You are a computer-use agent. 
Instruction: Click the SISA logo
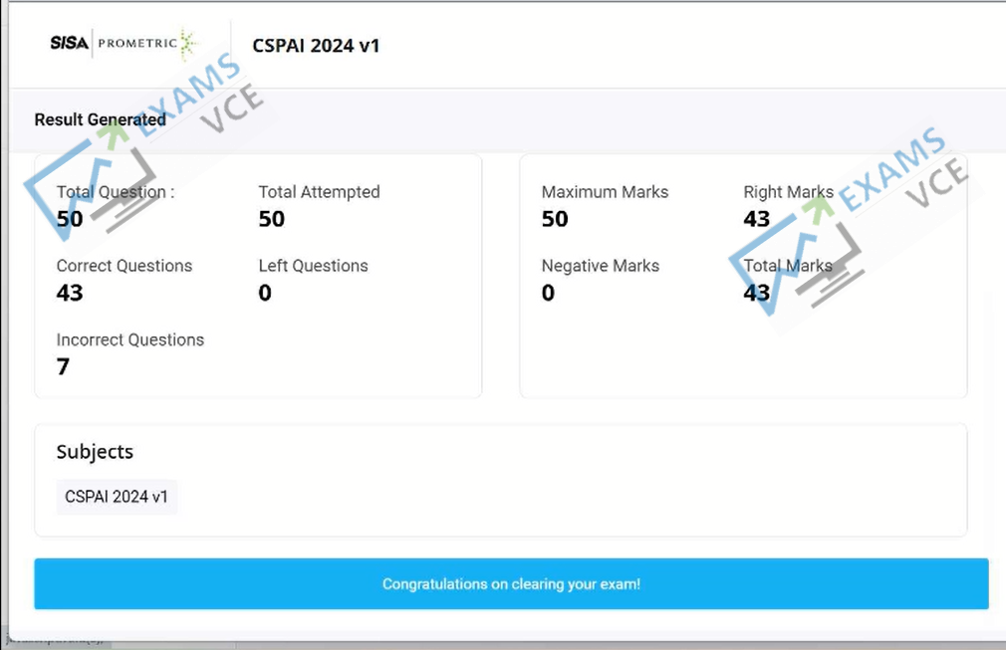(70, 43)
